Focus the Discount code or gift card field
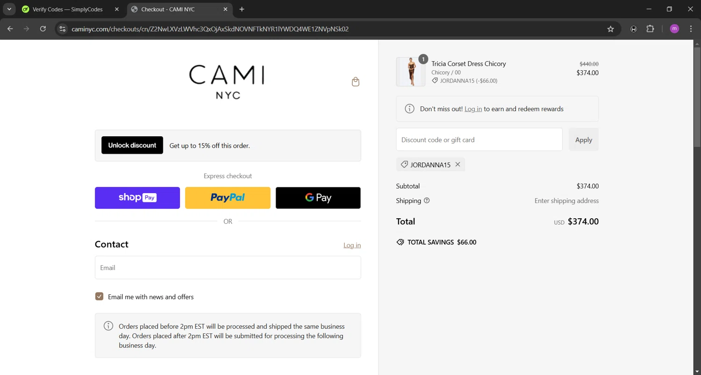 point(479,139)
